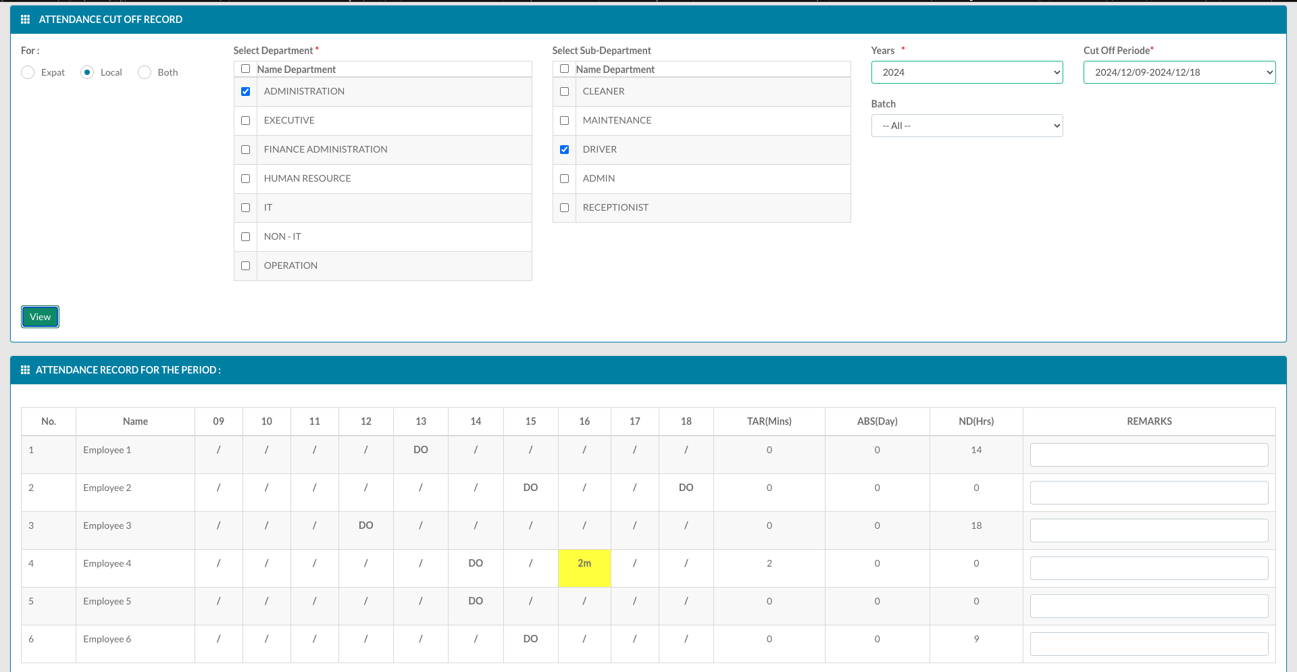Click the day 16 column header

(x=584, y=421)
